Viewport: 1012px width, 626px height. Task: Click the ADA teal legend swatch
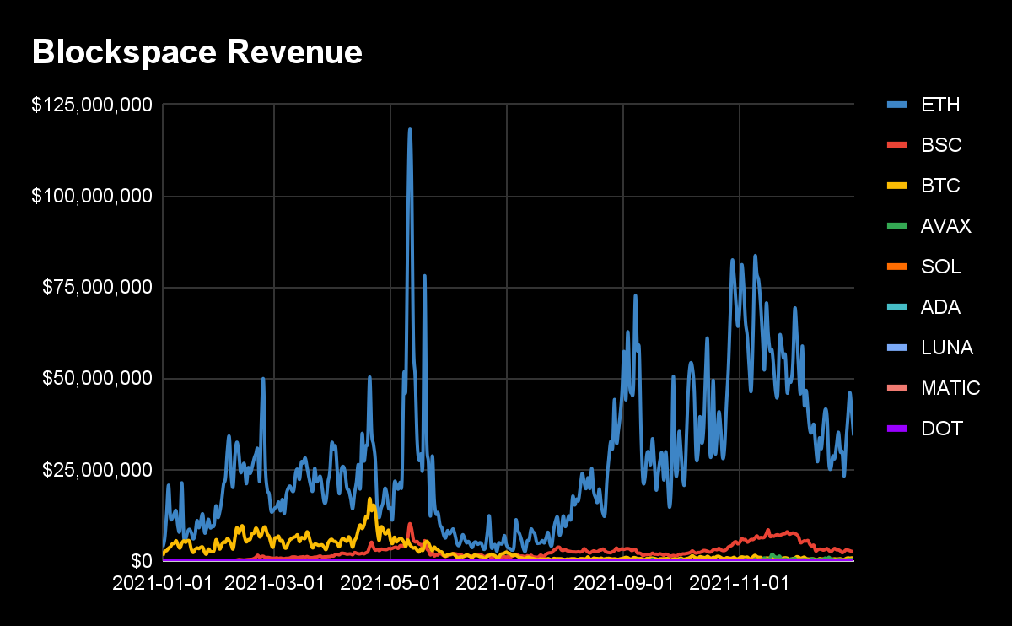coord(897,307)
